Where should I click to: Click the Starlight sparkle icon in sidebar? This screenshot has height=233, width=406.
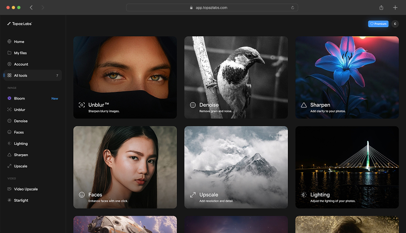coord(10,200)
